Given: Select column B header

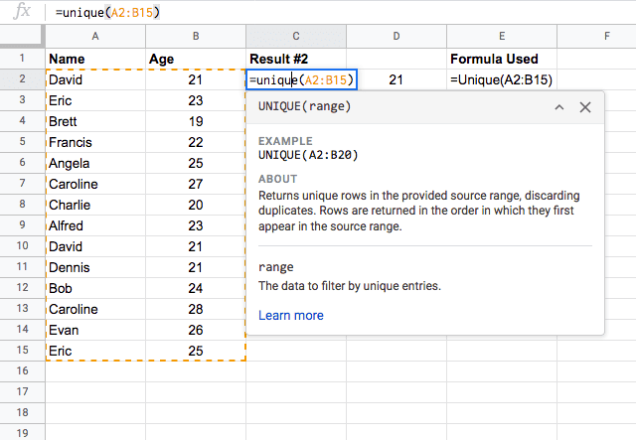Looking at the screenshot, I should coord(196,37).
